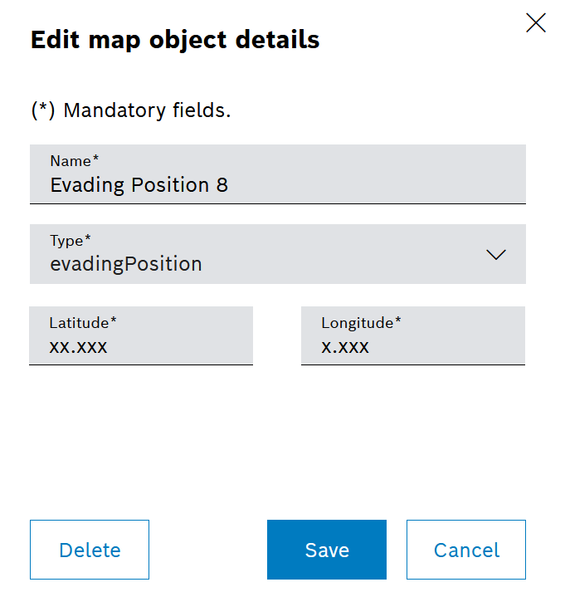This screenshot has height=592, width=565.
Task: Click the x.xxx longitude value
Action: [x=345, y=347]
